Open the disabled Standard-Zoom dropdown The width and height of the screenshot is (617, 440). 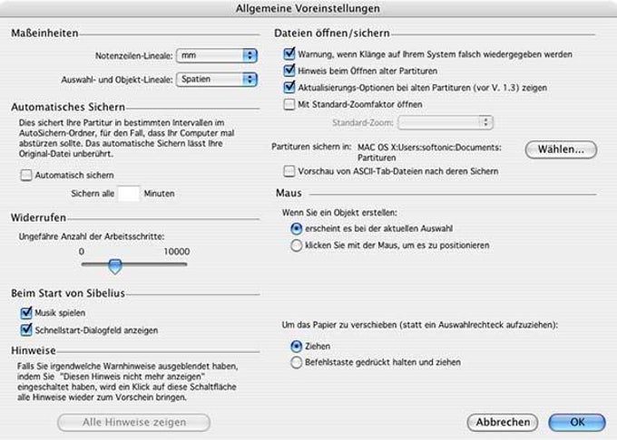(x=446, y=122)
